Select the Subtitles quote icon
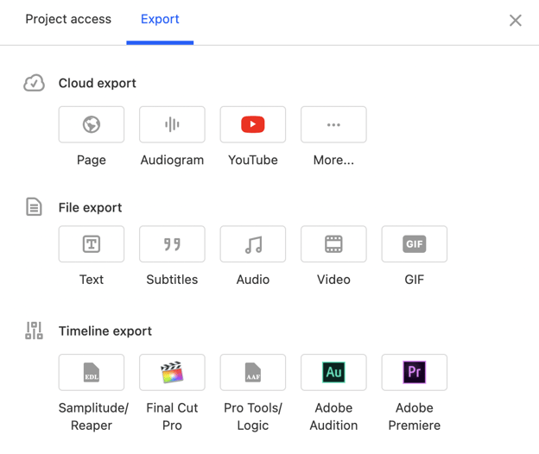The height and width of the screenshot is (454, 539). coord(172,244)
